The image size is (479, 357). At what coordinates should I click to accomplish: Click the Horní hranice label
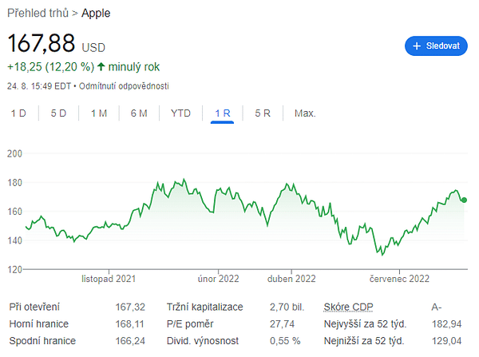[x=39, y=324]
